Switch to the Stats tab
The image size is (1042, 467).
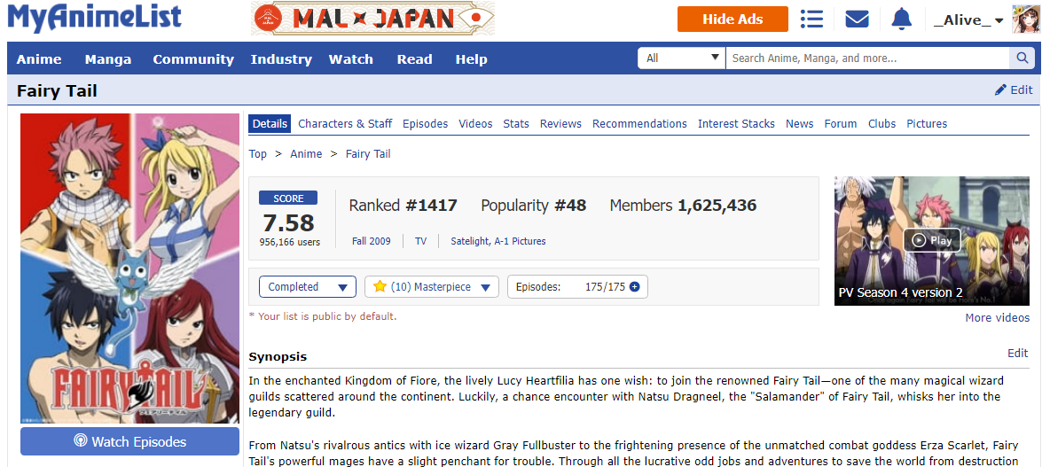[x=516, y=123]
